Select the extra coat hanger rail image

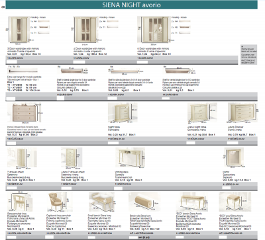(23, 71)
